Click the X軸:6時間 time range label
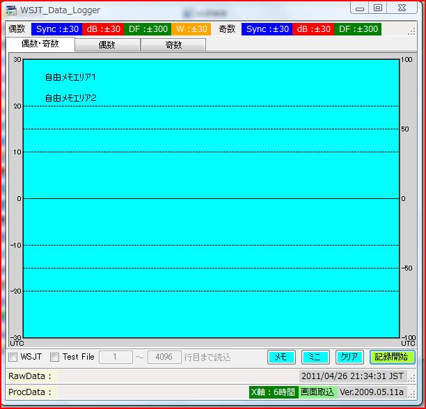The image size is (426, 409). pos(274,392)
